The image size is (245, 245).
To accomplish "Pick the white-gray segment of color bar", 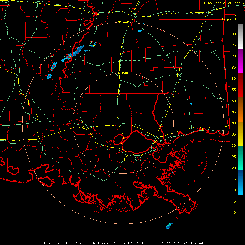I will [x=240, y=36].
